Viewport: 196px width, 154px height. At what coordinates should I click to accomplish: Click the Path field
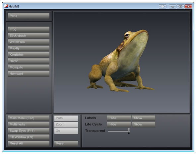66,118
